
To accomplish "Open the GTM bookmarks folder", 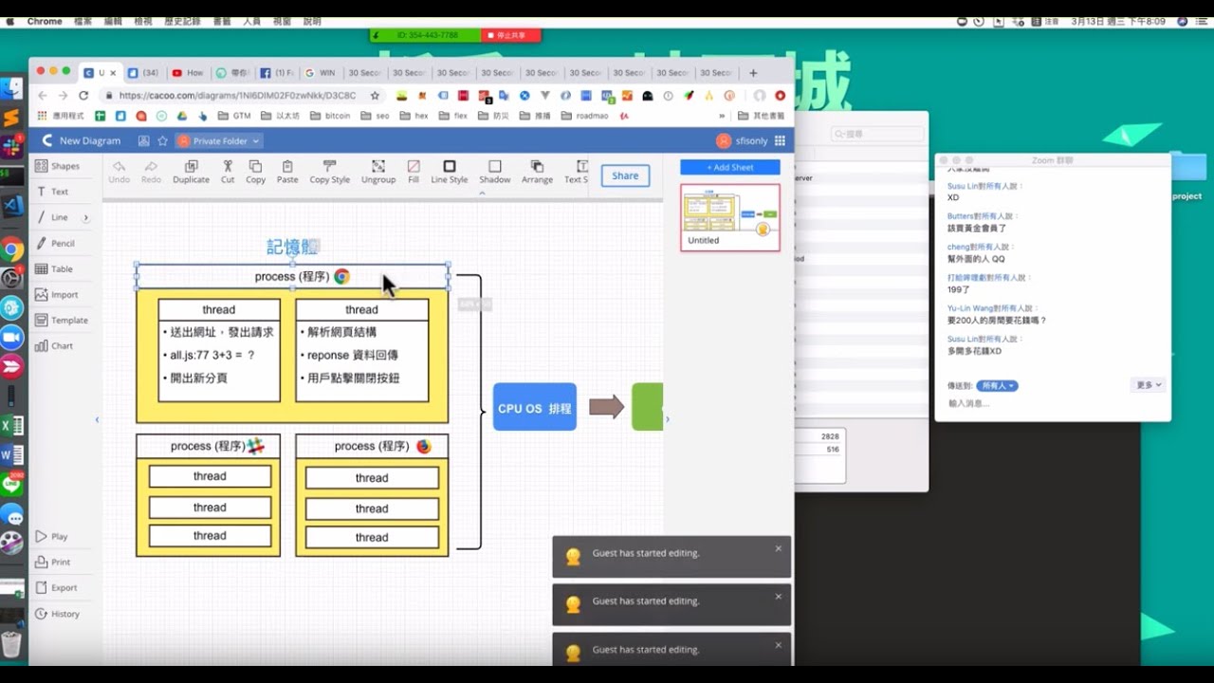I will [234, 116].
